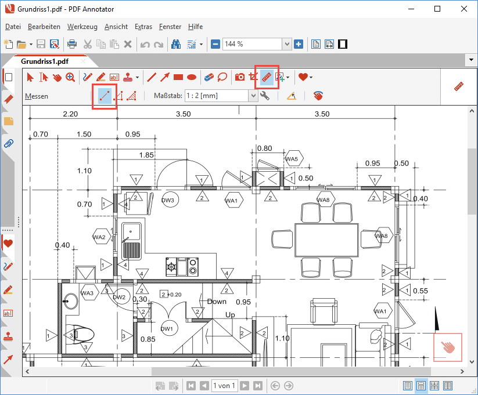The image size is (478, 395).
Task: Open the Werkzeug menu
Action: tap(82, 27)
